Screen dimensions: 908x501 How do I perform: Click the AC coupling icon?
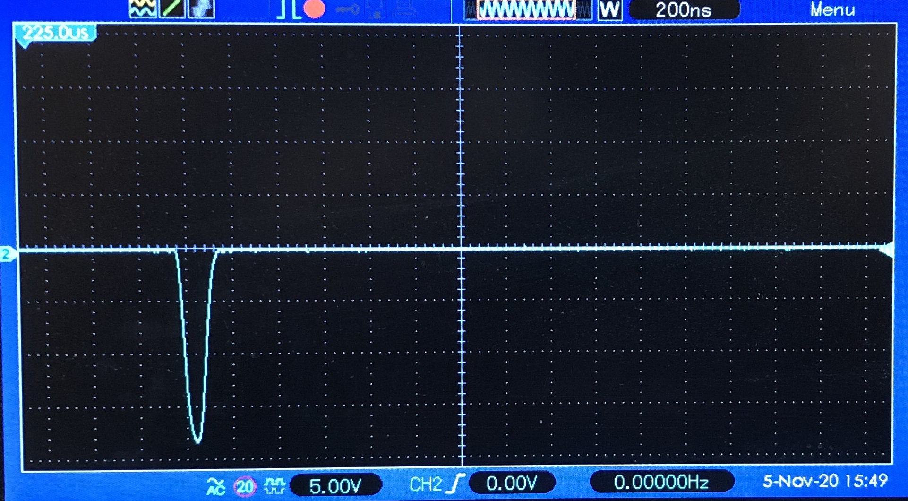pos(216,486)
